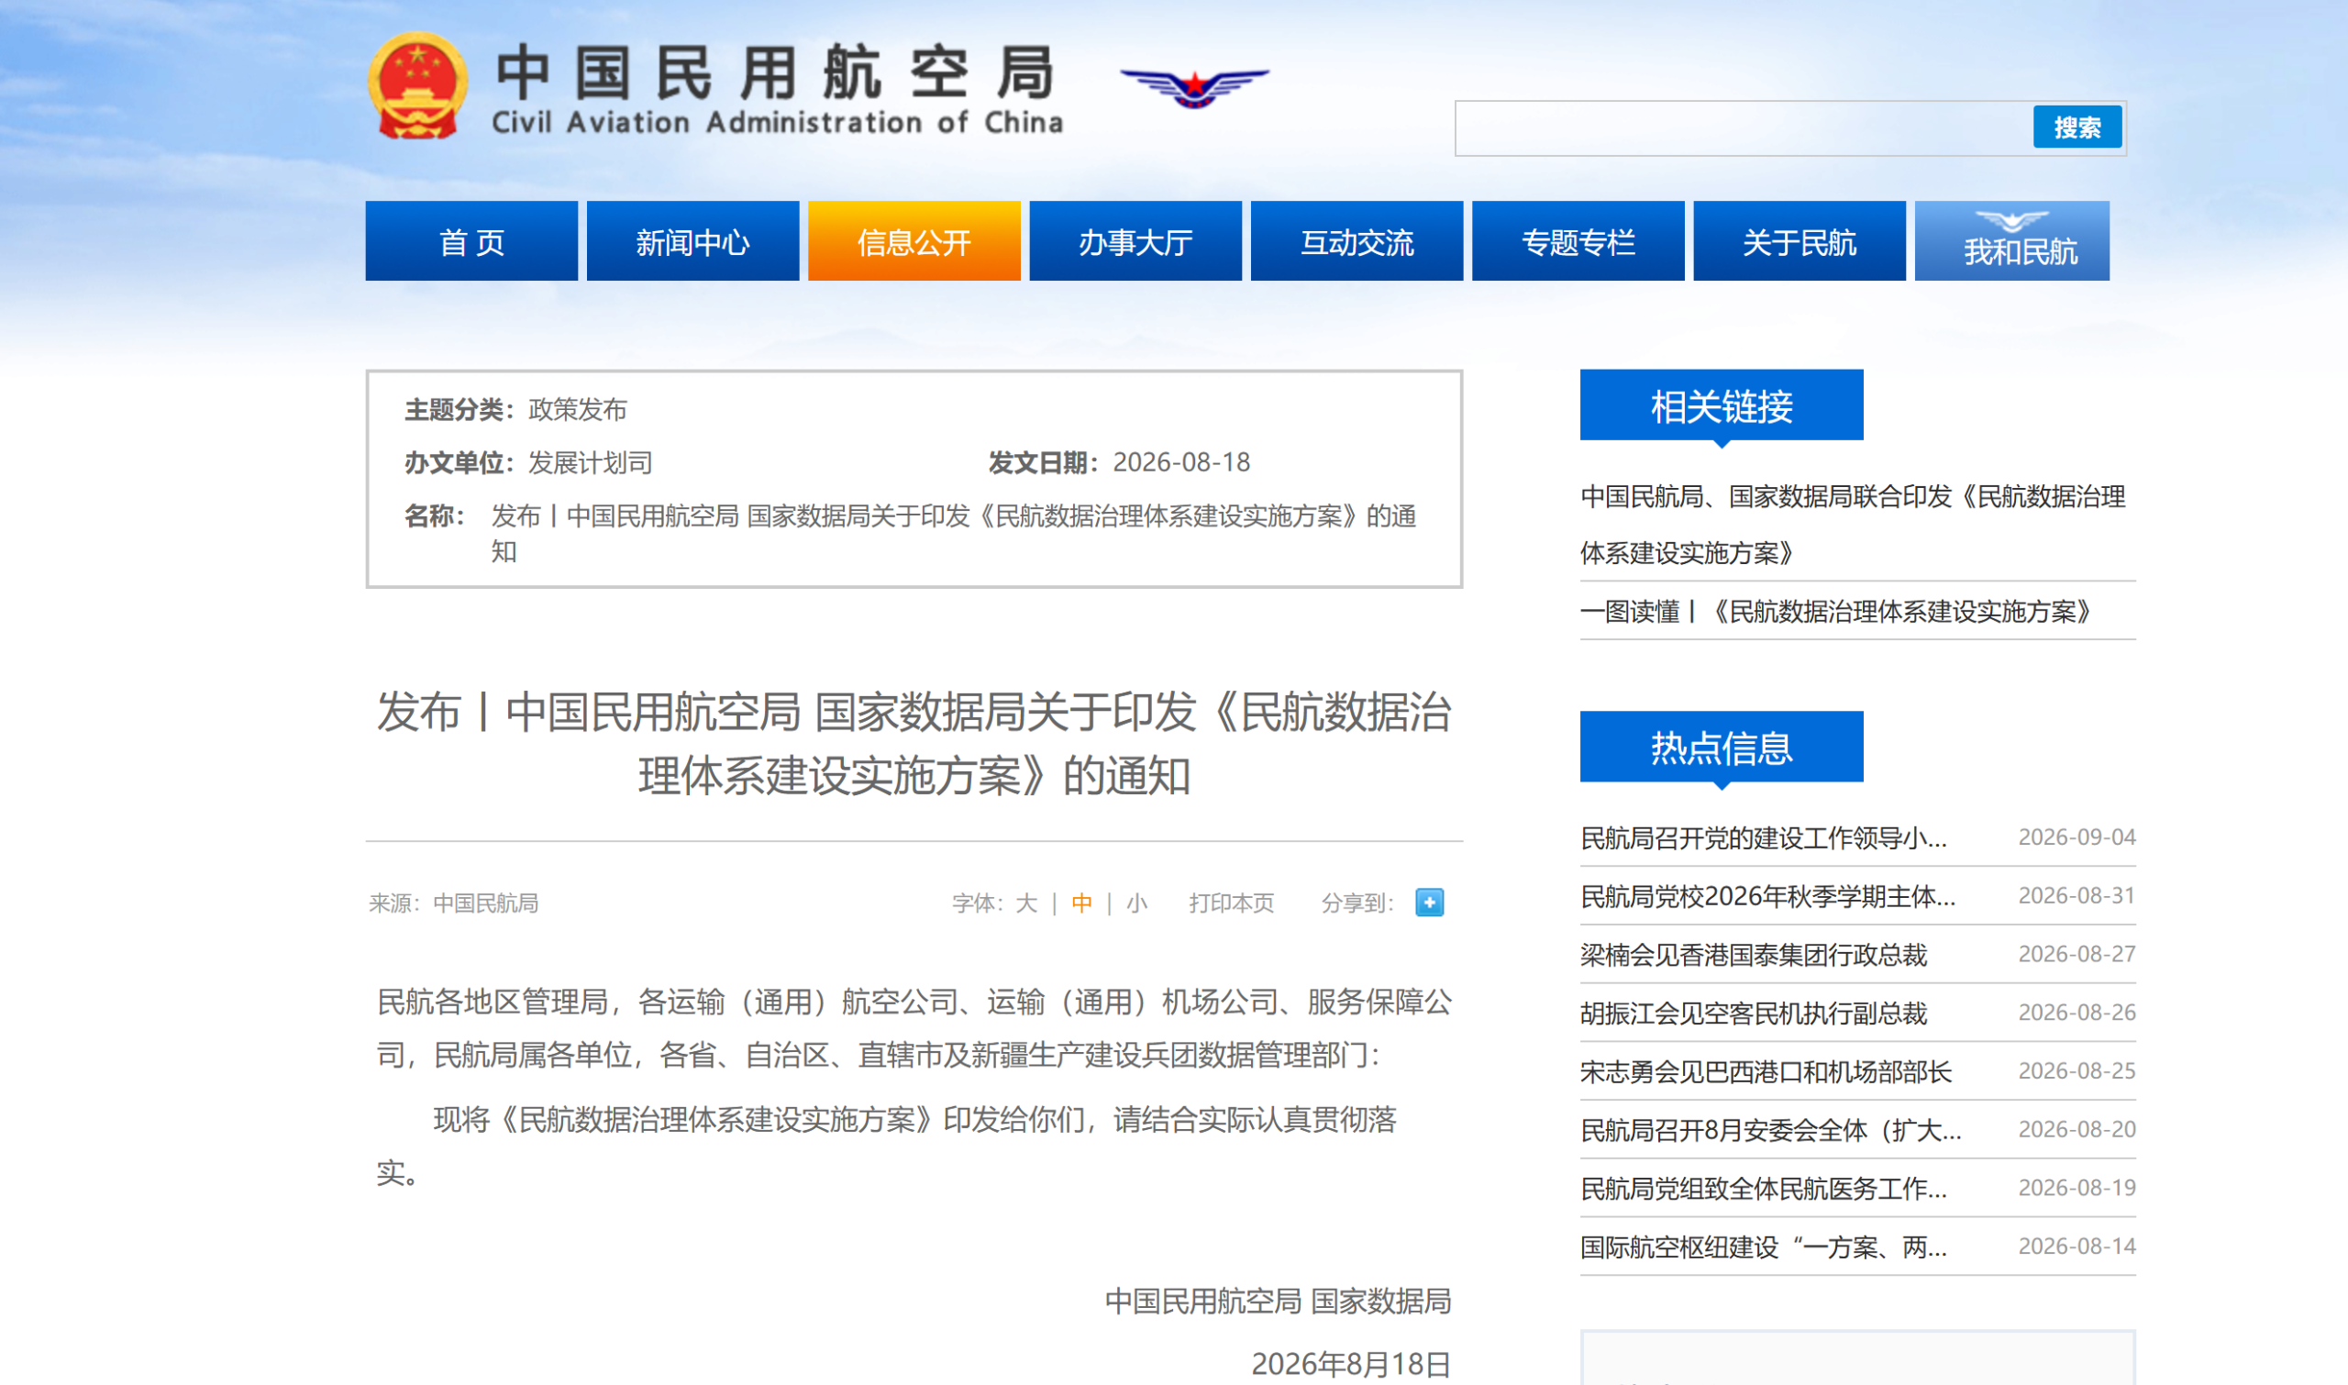Open the 我和民航 menu tab
2348x1385 pixels.
[2012, 241]
